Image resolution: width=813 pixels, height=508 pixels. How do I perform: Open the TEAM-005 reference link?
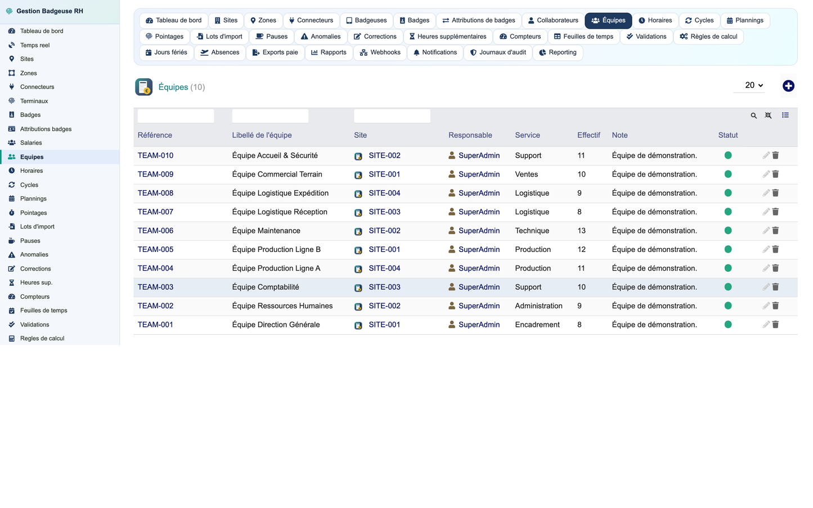(155, 250)
